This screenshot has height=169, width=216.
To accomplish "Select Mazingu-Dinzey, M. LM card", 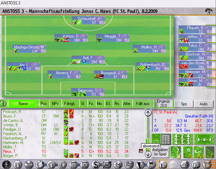I will (29, 49).
